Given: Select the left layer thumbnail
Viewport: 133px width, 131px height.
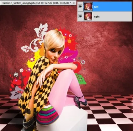Looking at the screenshot, I should tap(88, 7).
